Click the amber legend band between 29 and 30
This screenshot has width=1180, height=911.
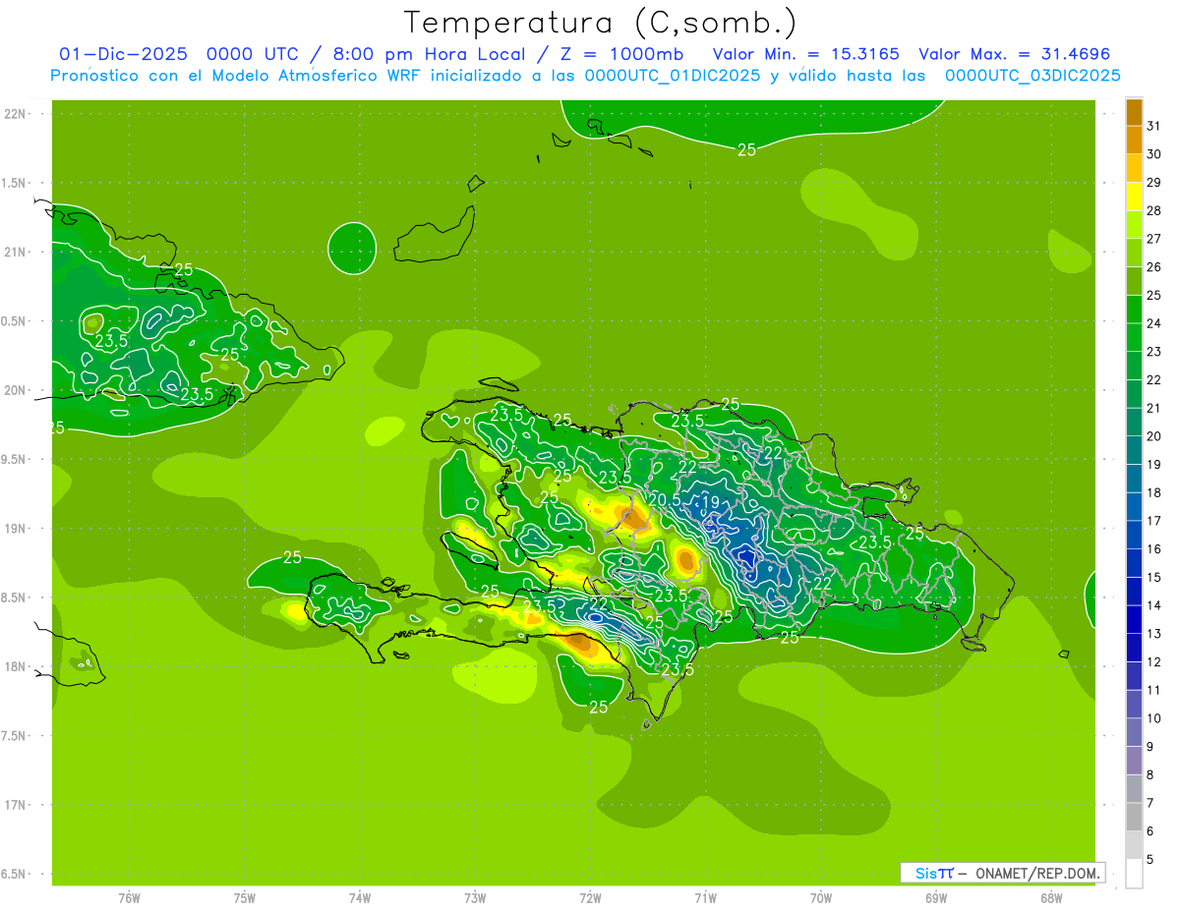point(1134,169)
